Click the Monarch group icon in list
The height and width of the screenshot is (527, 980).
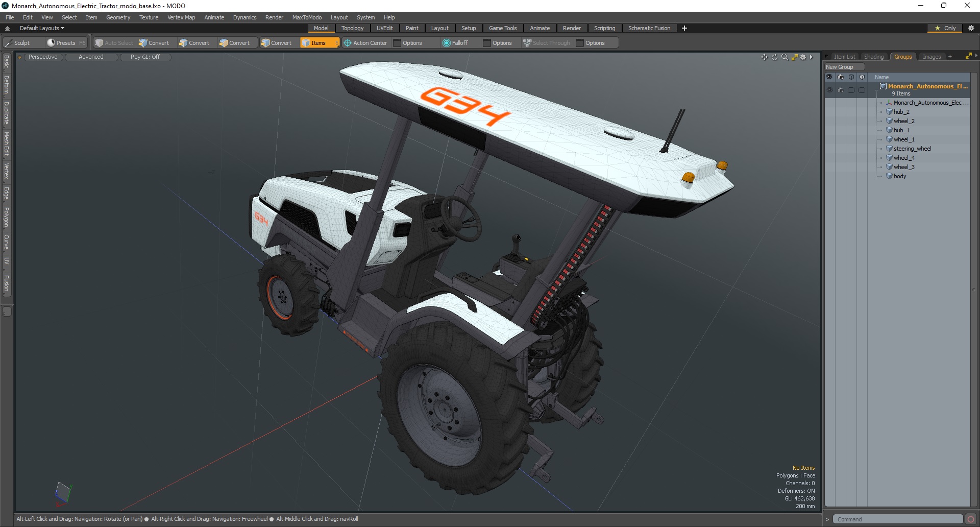coord(883,86)
